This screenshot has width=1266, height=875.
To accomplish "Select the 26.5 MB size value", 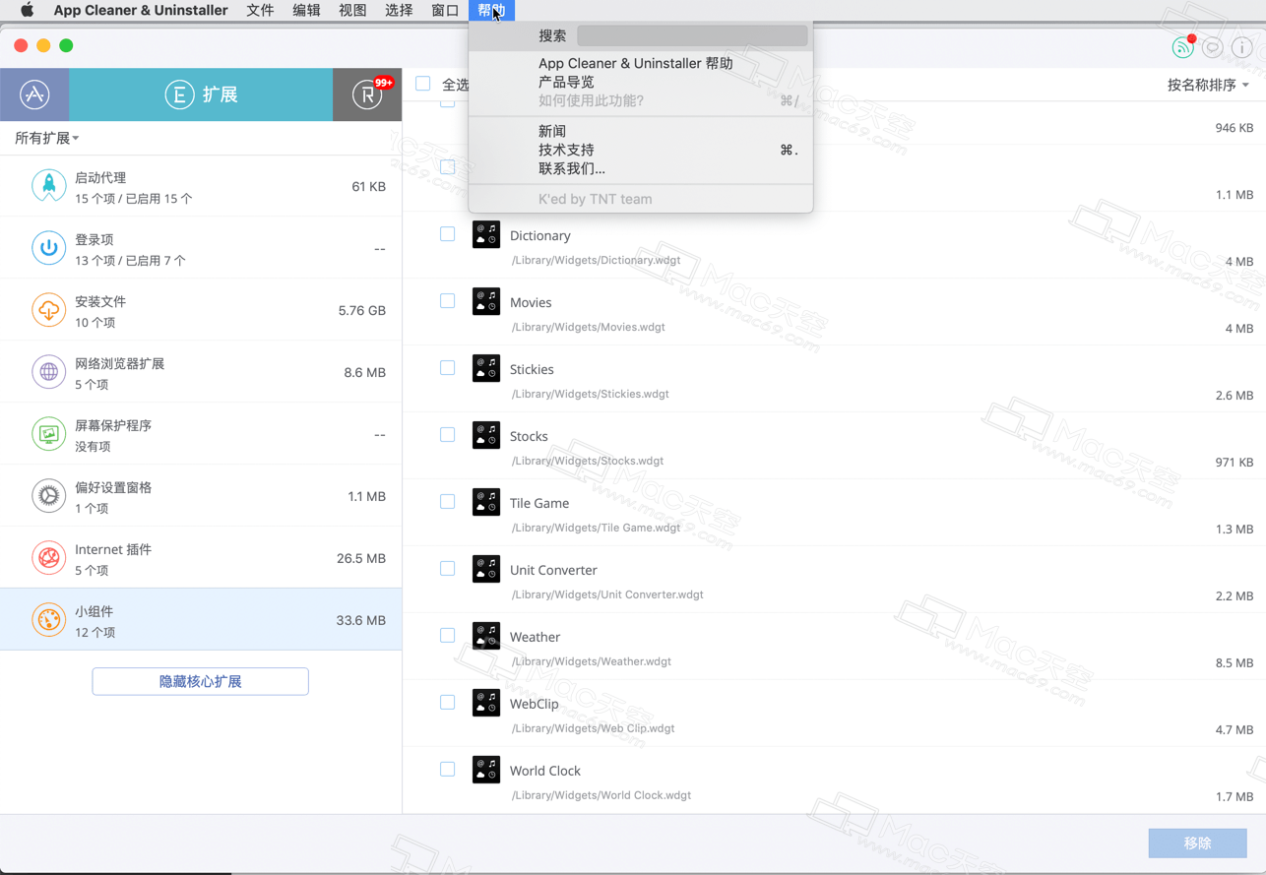I will [361, 558].
